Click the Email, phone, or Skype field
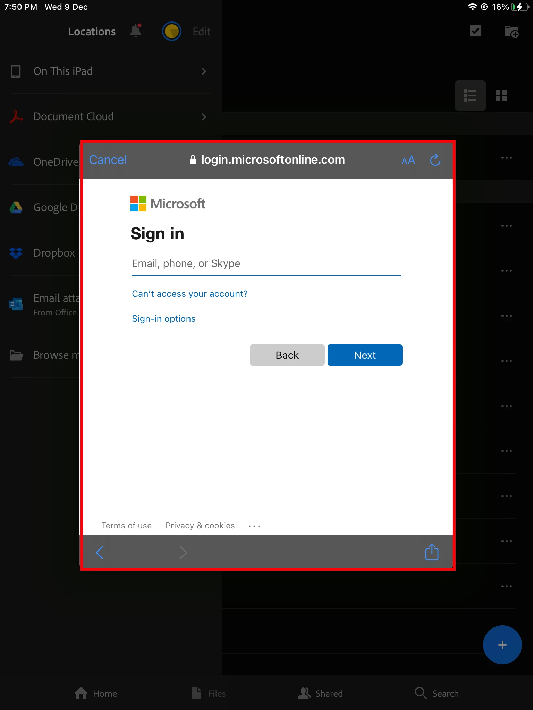 [266, 264]
